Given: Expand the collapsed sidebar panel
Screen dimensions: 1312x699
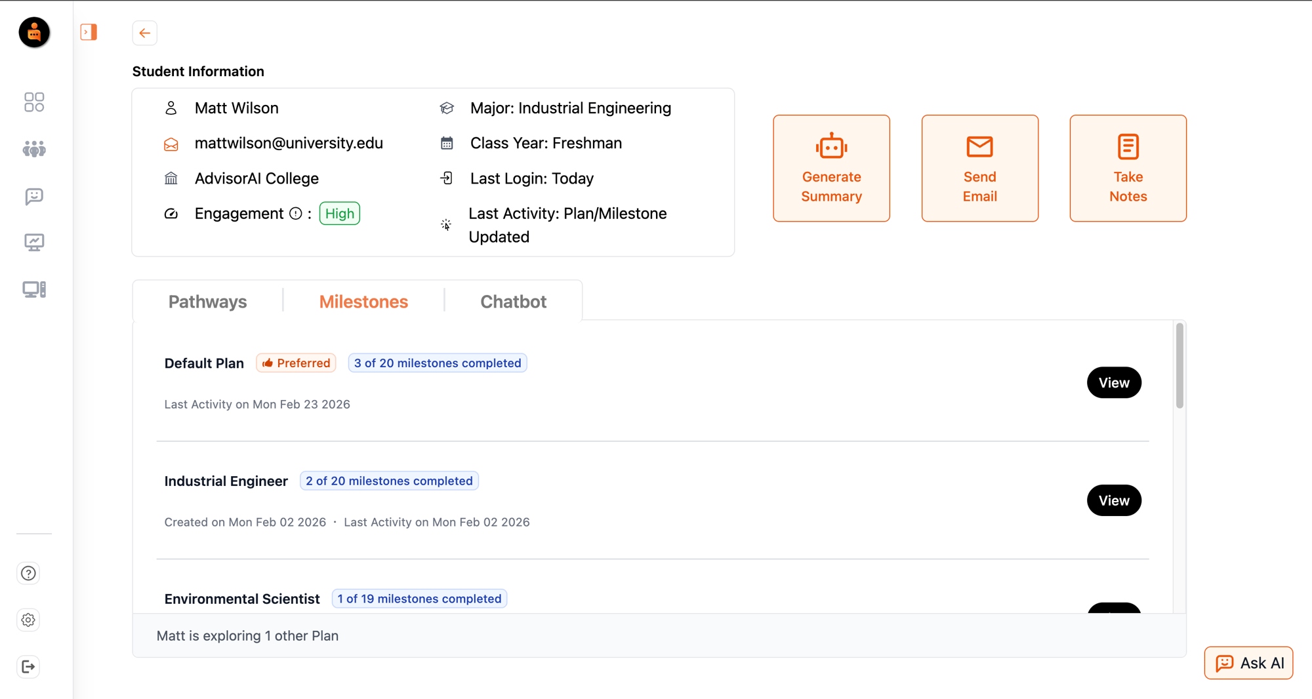Looking at the screenshot, I should point(89,31).
